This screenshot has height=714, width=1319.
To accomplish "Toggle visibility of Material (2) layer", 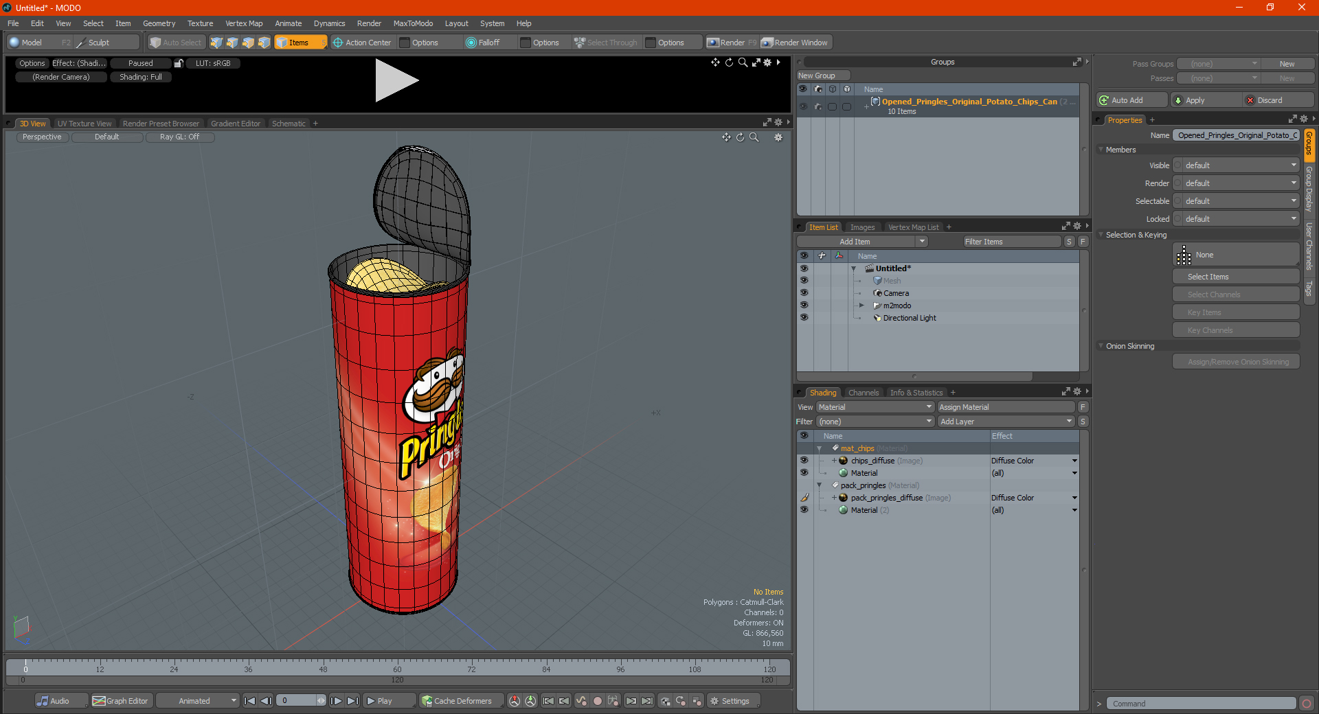I will [804, 510].
